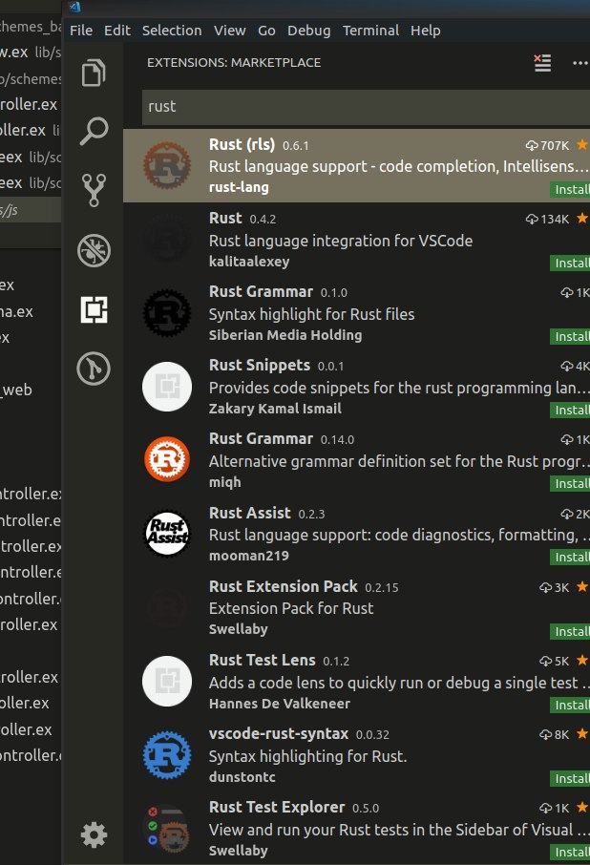The width and height of the screenshot is (590, 865).
Task: Open the Search view in activity bar
Action: [94, 132]
